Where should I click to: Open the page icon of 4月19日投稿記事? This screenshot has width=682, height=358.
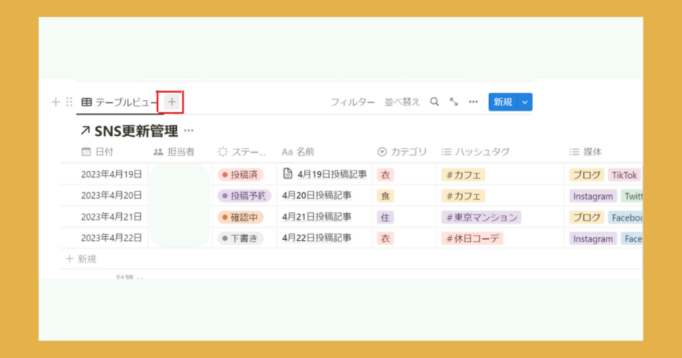tap(288, 174)
